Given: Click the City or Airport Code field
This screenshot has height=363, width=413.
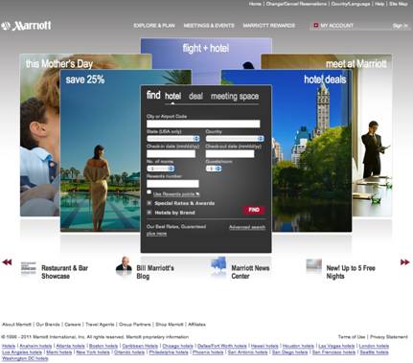Looking at the screenshot, I should tap(203, 124).
